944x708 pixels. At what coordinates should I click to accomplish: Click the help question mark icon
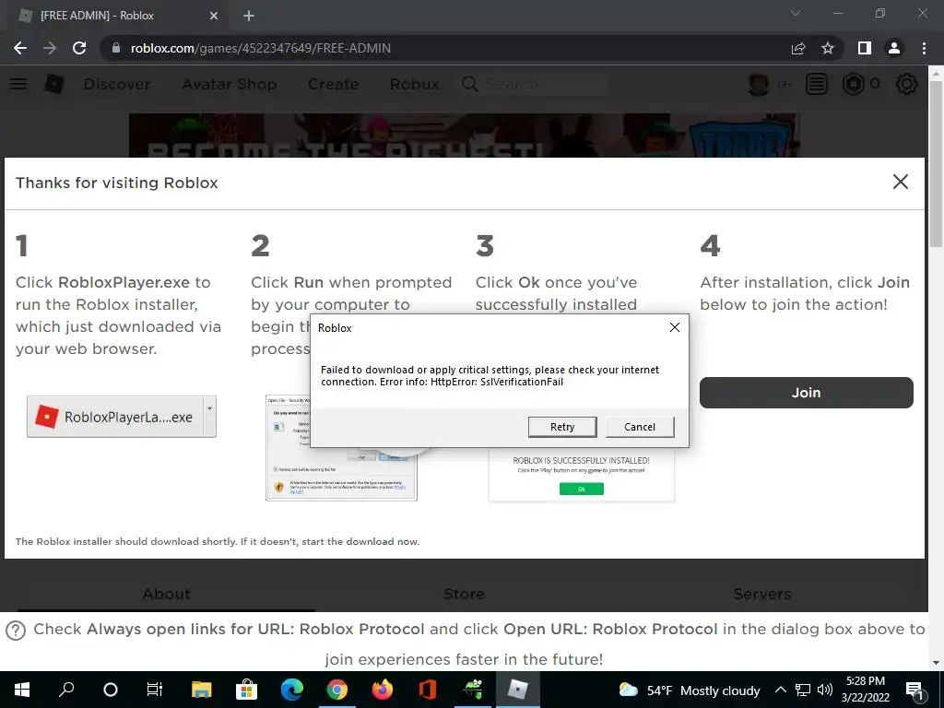click(16, 631)
